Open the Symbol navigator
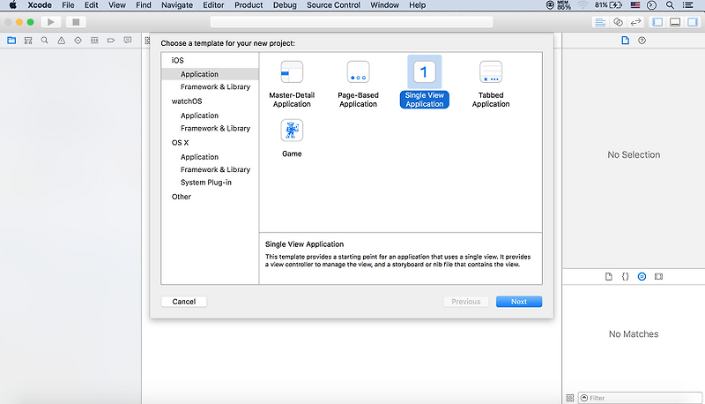Image resolution: width=705 pixels, height=404 pixels. click(28, 41)
